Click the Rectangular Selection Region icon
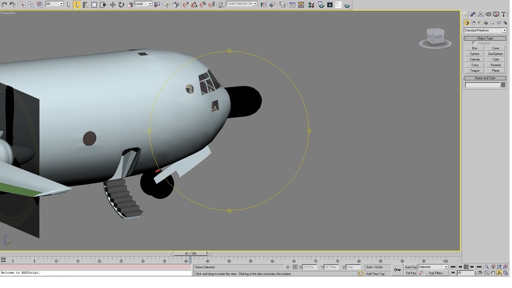The image size is (512, 288). (x=94, y=5)
